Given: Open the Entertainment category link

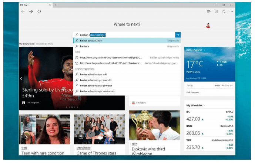Looking at the screenshot, I should click(x=83, y=148).
